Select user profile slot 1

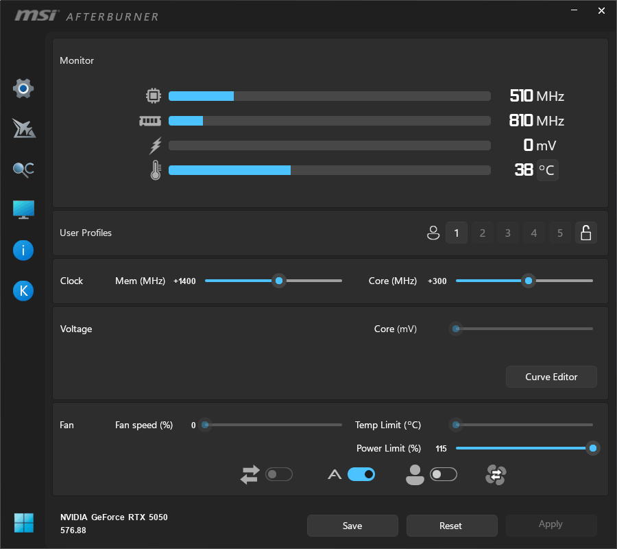[457, 233]
